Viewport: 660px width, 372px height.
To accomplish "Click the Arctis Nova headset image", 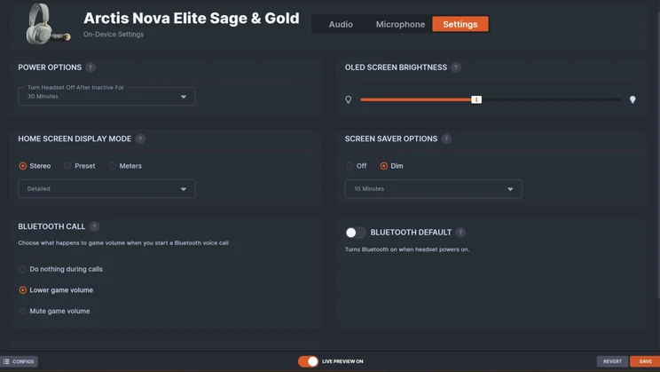I will pyautogui.click(x=47, y=24).
